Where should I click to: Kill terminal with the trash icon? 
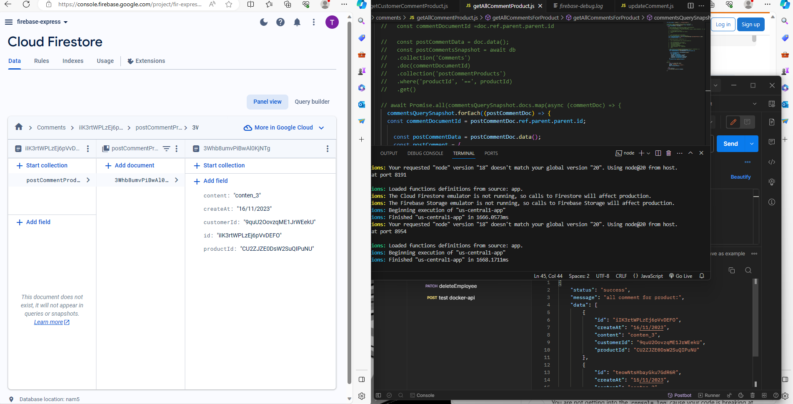click(x=668, y=153)
